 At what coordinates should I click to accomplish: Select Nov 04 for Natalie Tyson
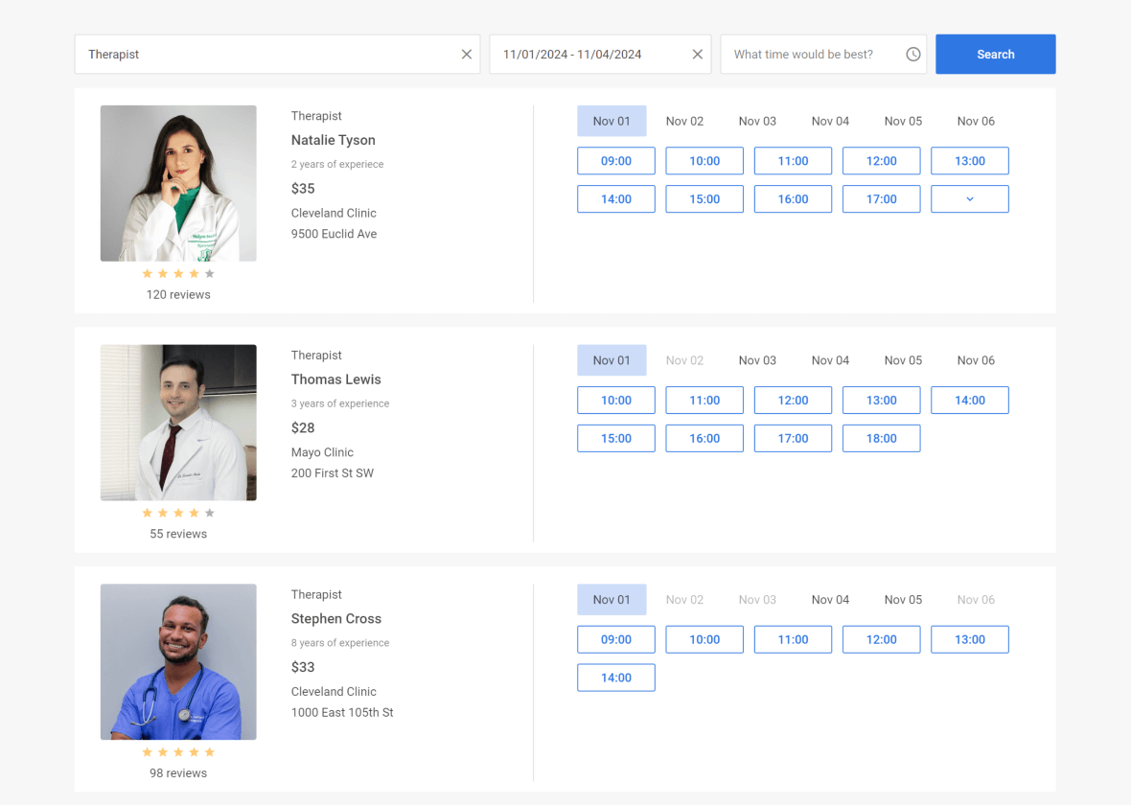[x=830, y=121]
